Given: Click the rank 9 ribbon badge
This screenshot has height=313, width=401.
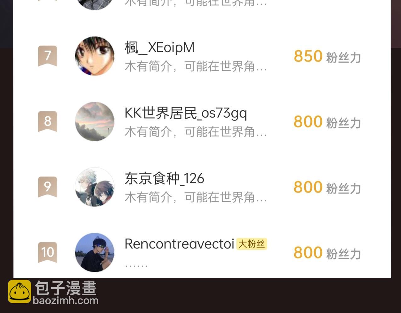Looking at the screenshot, I should [x=48, y=187].
